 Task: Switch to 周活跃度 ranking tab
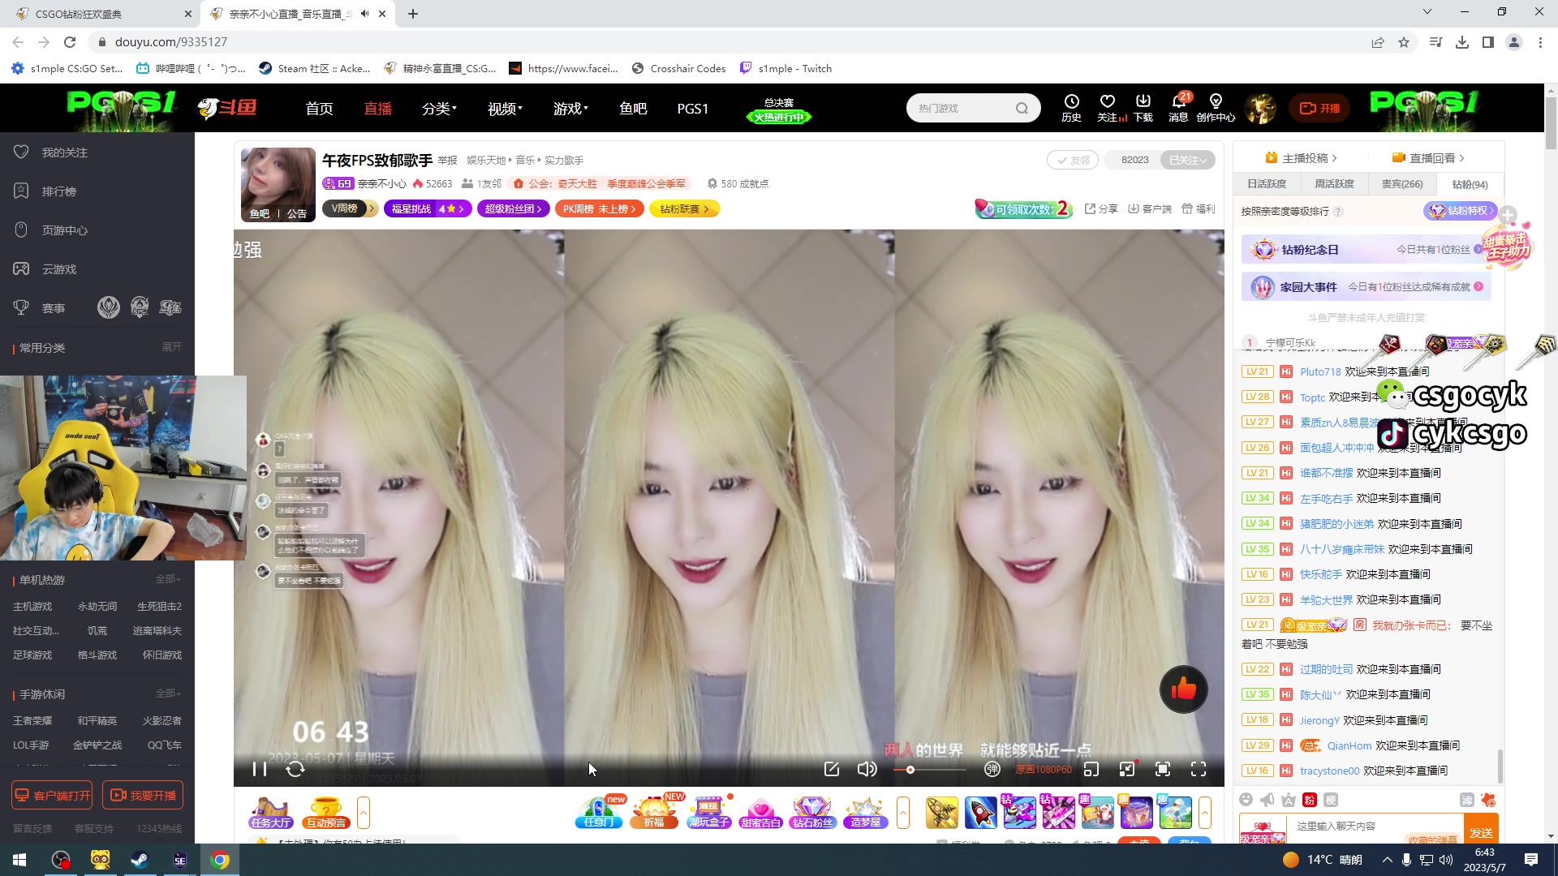(x=1334, y=184)
